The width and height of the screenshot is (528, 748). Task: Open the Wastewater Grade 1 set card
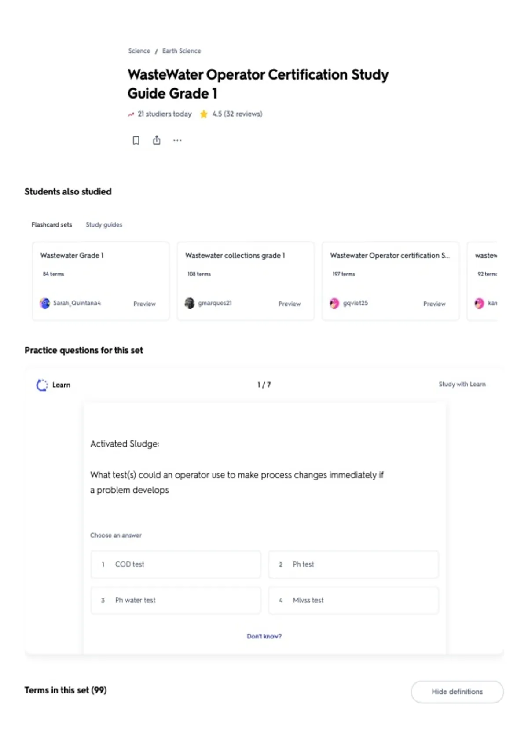tap(101, 281)
